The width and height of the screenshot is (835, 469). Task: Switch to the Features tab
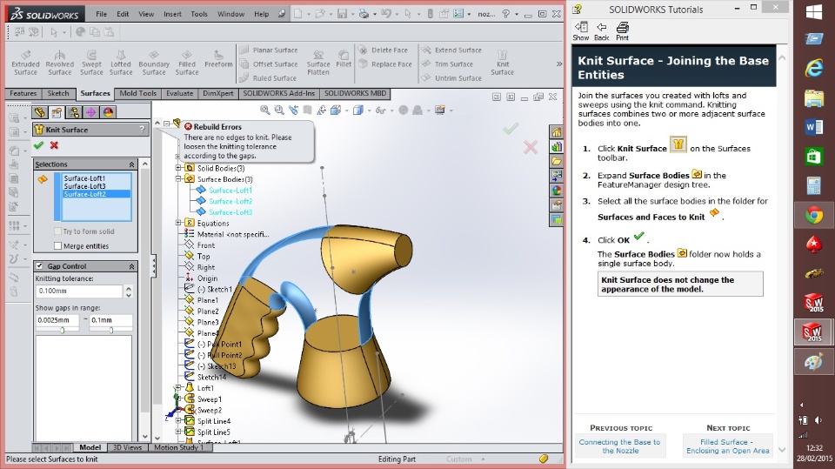pyautogui.click(x=23, y=93)
